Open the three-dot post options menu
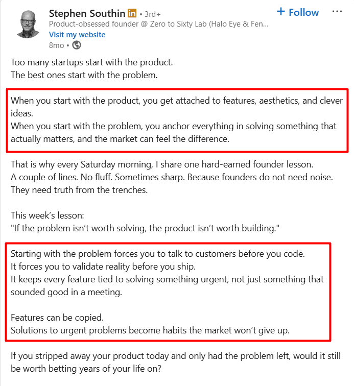 coord(337,12)
